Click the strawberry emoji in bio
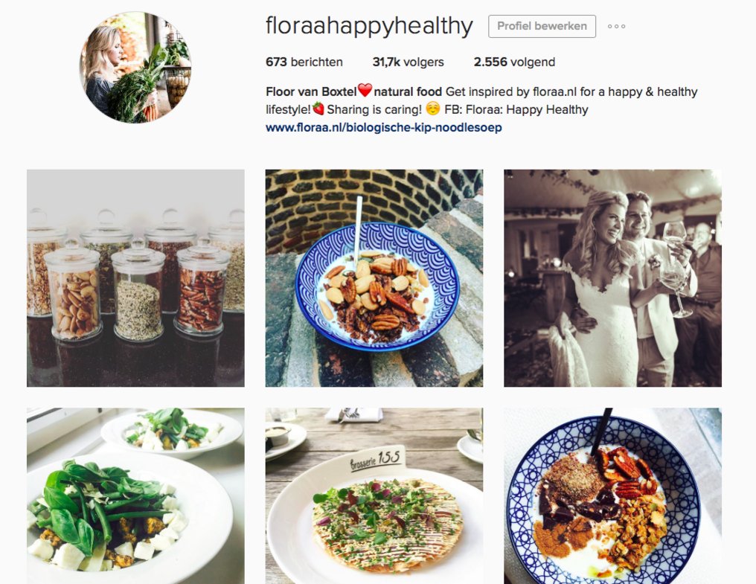 click(318, 109)
